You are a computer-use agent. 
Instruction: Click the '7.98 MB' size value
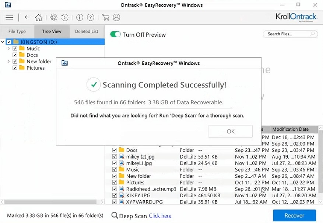tap(207, 189)
